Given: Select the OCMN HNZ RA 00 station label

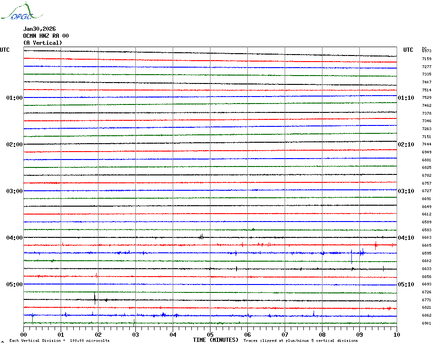Looking at the screenshot, I should (46, 36).
